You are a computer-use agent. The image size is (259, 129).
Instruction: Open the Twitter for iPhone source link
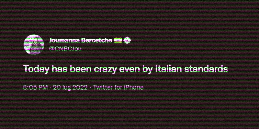[118, 87]
